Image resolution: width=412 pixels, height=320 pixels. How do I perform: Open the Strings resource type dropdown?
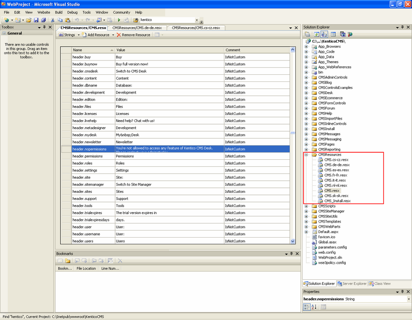[78, 35]
